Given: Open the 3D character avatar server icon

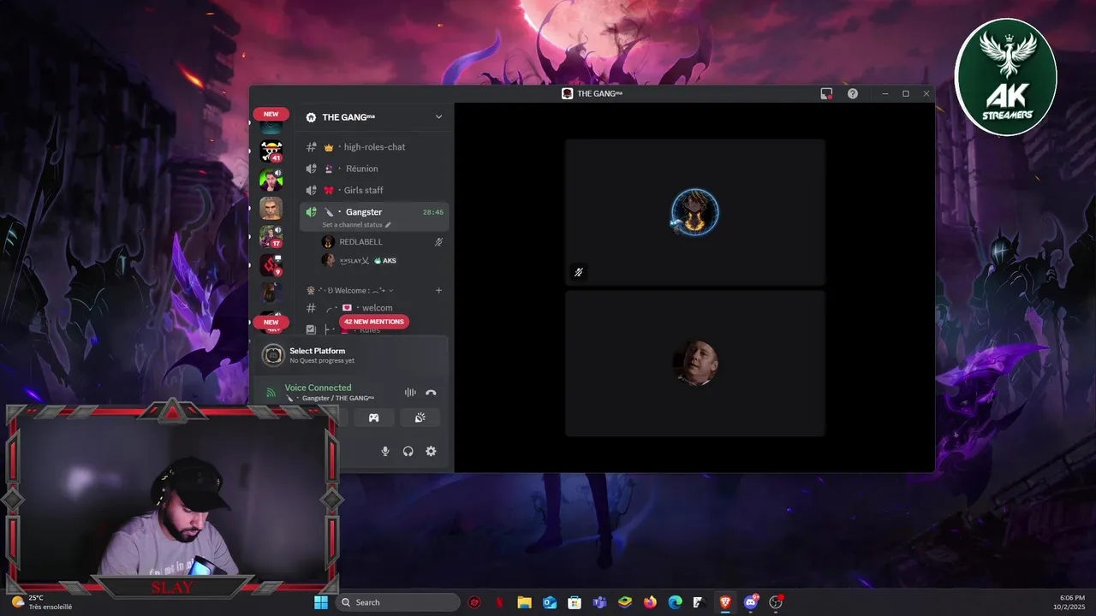Looking at the screenshot, I should coord(271,208).
